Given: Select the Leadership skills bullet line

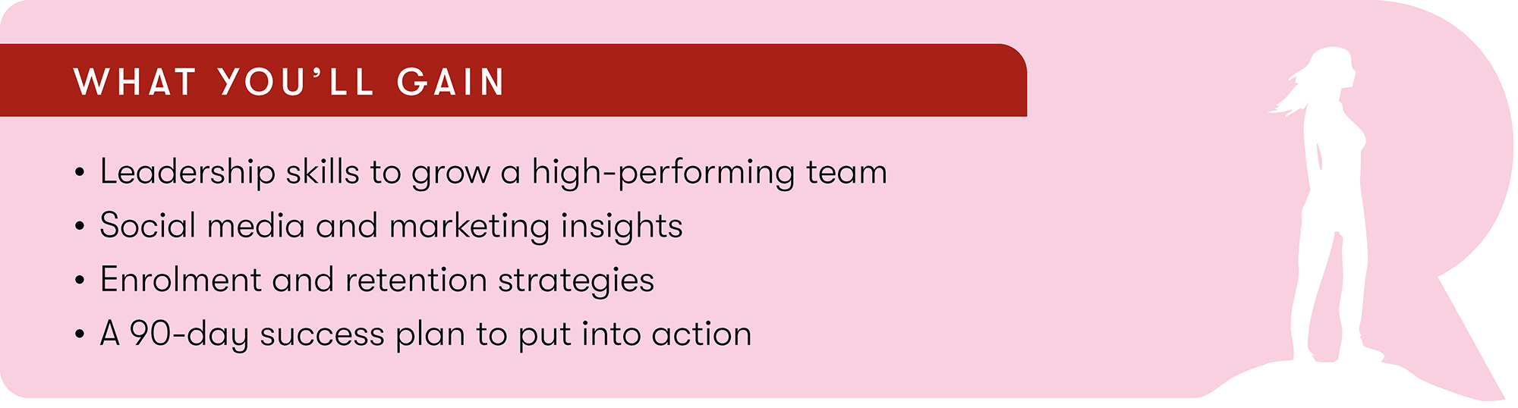Looking at the screenshot, I should pos(493,173).
